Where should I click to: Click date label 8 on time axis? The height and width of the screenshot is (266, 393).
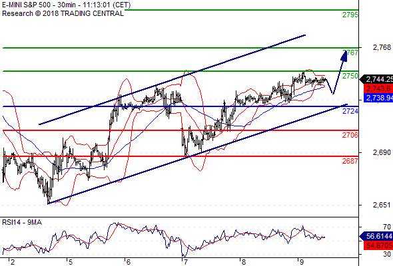pyautogui.click(x=244, y=262)
